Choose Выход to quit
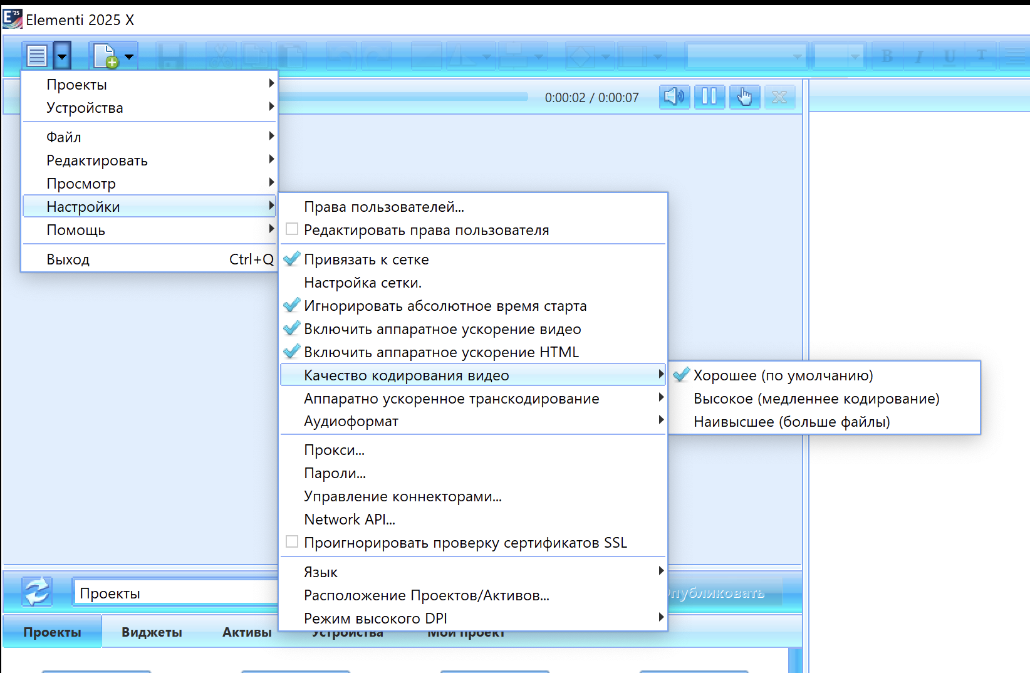The width and height of the screenshot is (1030, 673). (149, 259)
